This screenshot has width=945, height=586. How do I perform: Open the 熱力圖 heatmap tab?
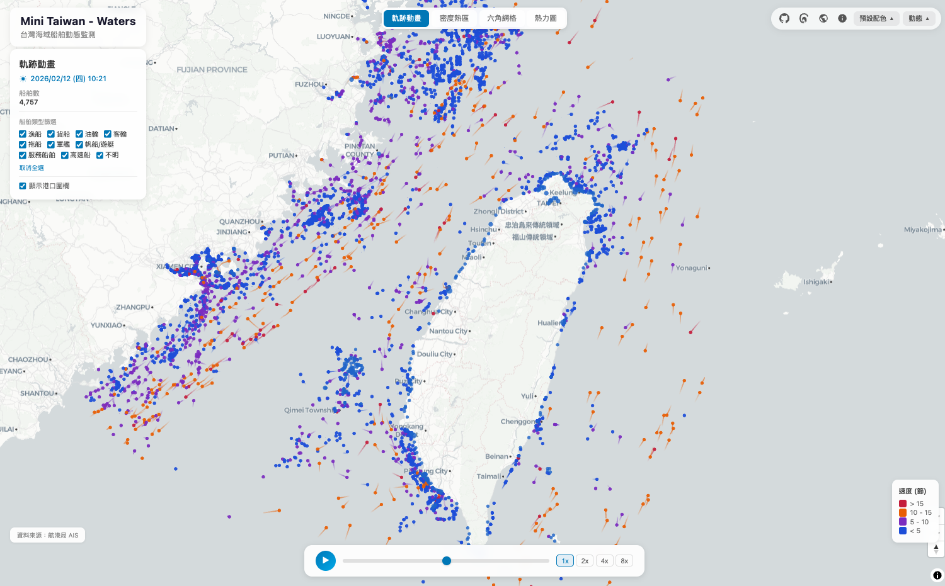coord(546,18)
